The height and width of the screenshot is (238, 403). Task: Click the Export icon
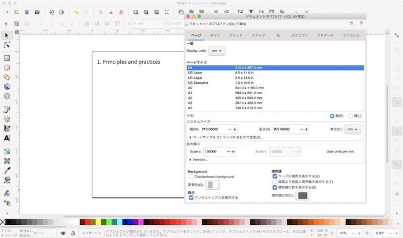pos(62,12)
